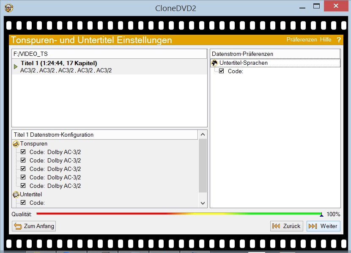This screenshot has height=253, width=351.
Task: Click the Datenstrom-Präferenzen column header
Action: point(275,54)
